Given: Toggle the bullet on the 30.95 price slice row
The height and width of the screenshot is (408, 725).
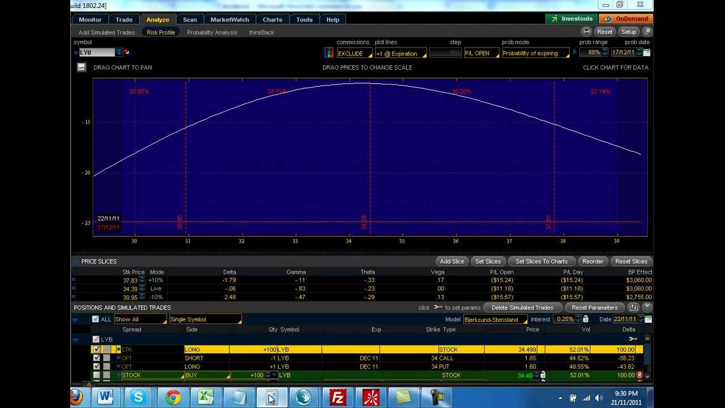Looking at the screenshot, I should click(74, 297).
